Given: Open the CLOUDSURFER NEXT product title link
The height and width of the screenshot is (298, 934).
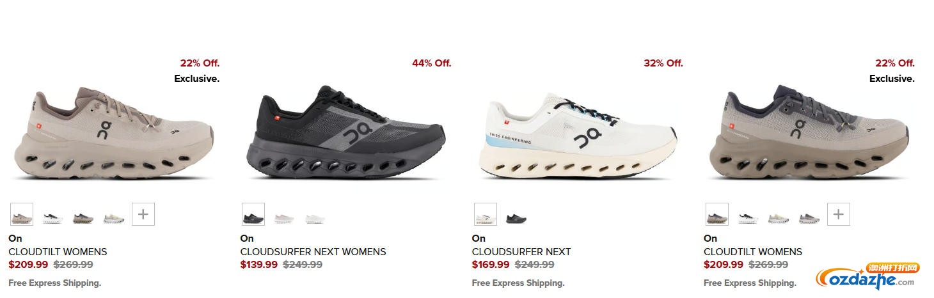Looking at the screenshot, I should [521, 251].
